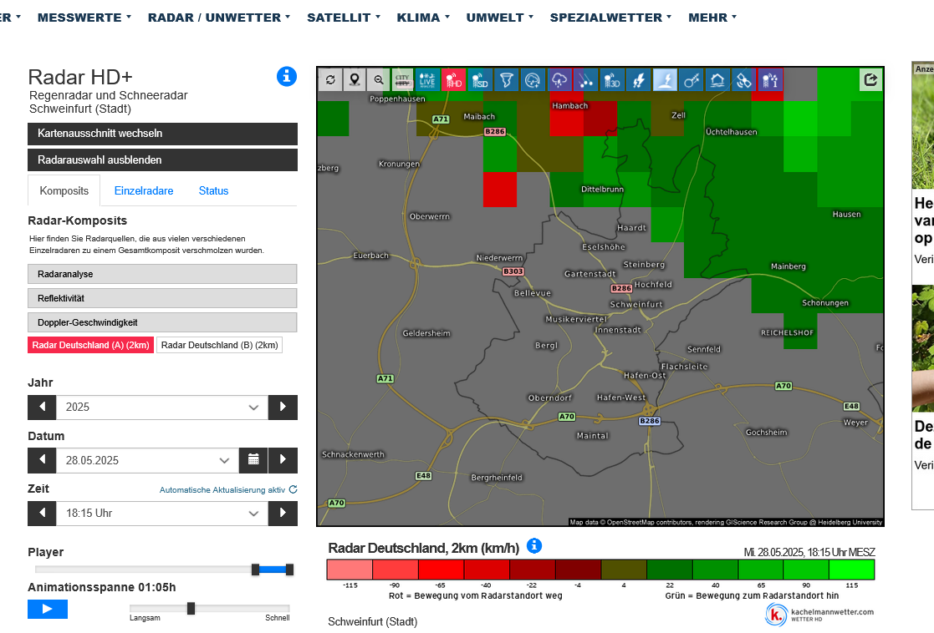Toggle automatic update (Automatische Aktualisierung aktiv)
Image resolution: width=934 pixels, height=633 pixels.
coord(228,490)
